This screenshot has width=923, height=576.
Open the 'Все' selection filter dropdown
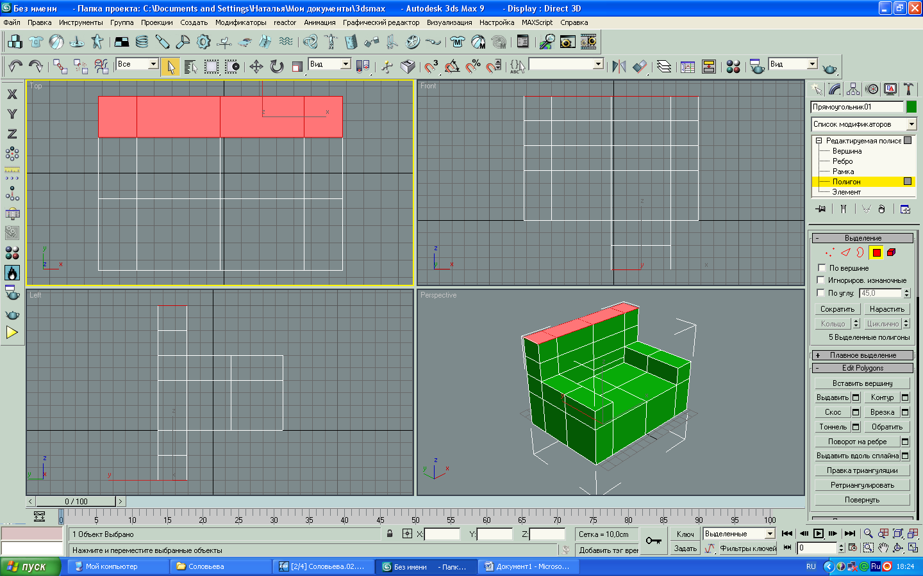point(153,64)
